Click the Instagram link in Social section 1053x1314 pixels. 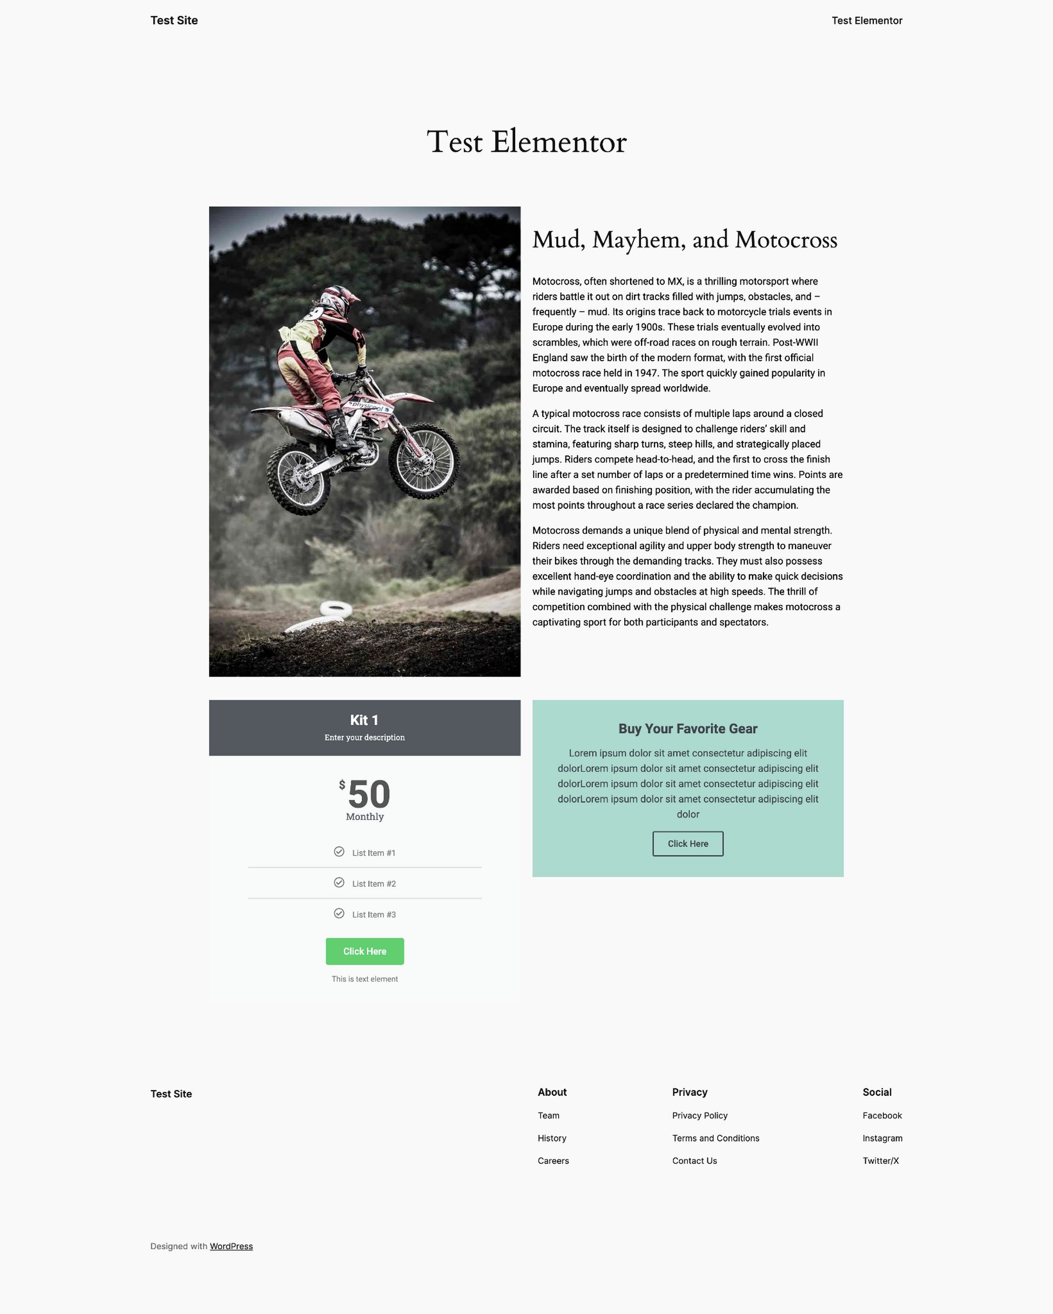pyautogui.click(x=882, y=1138)
